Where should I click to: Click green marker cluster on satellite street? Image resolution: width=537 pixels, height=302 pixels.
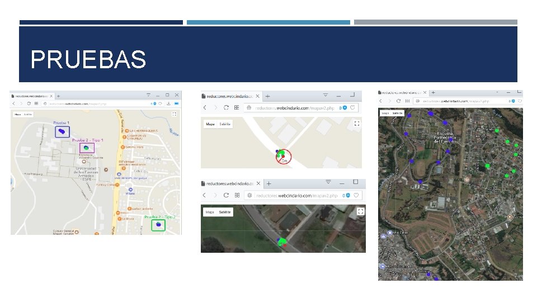pos(282,242)
